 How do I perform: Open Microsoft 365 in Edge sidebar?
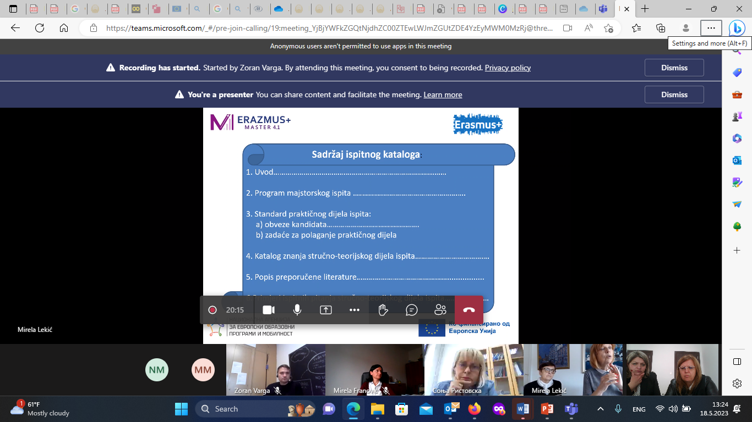coord(737,138)
